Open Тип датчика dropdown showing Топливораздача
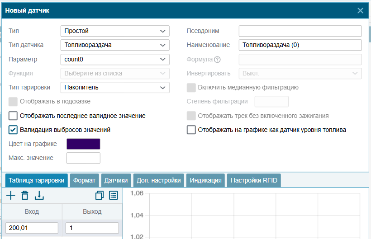 pos(115,45)
